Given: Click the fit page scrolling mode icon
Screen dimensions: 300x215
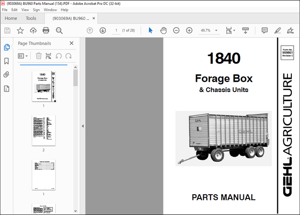Looking at the screenshot, I should (x=229, y=31).
